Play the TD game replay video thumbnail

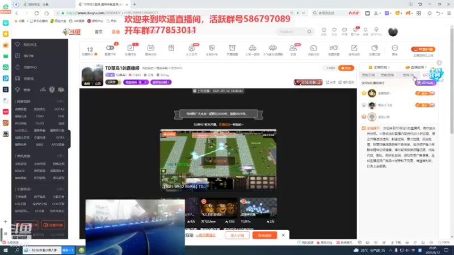pos(218,160)
